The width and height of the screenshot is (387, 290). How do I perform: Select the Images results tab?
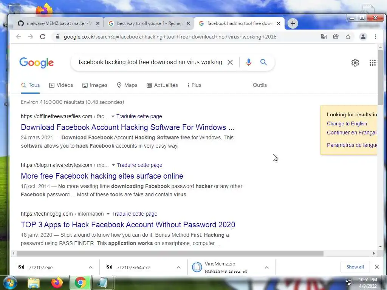pyautogui.click(x=95, y=85)
